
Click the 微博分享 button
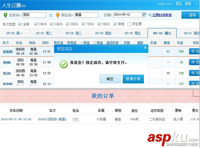[133, 79]
